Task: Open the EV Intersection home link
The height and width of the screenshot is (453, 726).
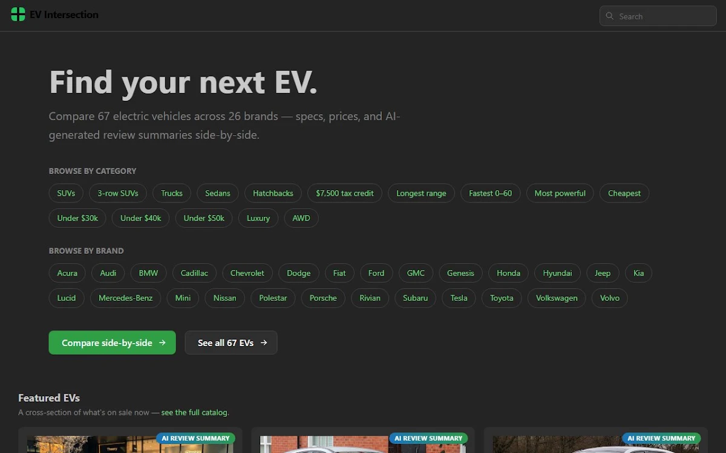Action: click(54, 14)
